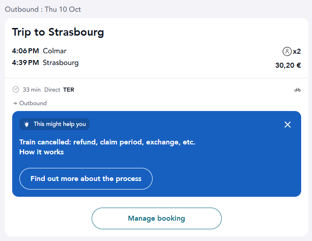Click the 33 min duration text

pos(32,90)
